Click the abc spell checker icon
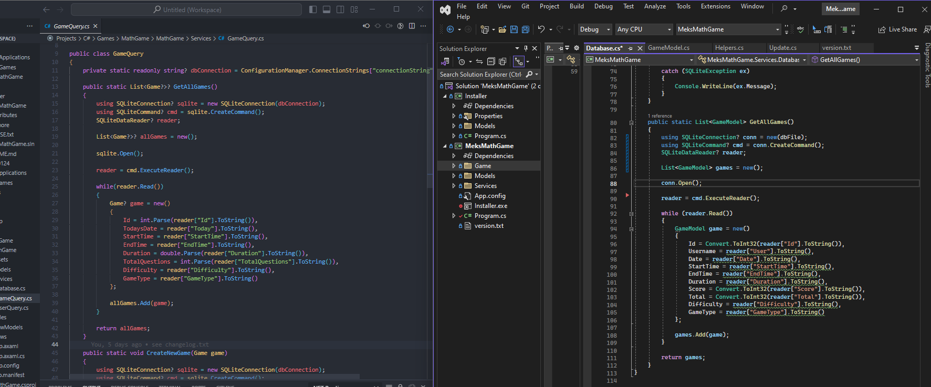This screenshot has width=931, height=387. coord(800,29)
